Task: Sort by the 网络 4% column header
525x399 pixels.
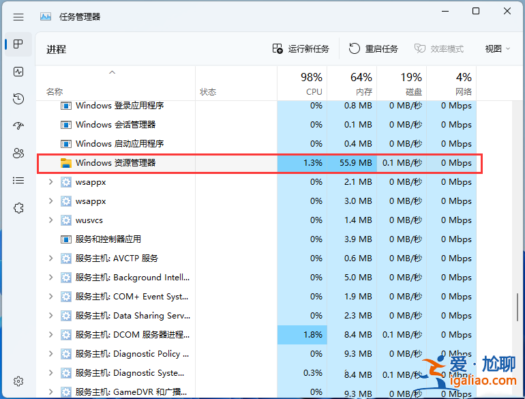Action: 451,84
